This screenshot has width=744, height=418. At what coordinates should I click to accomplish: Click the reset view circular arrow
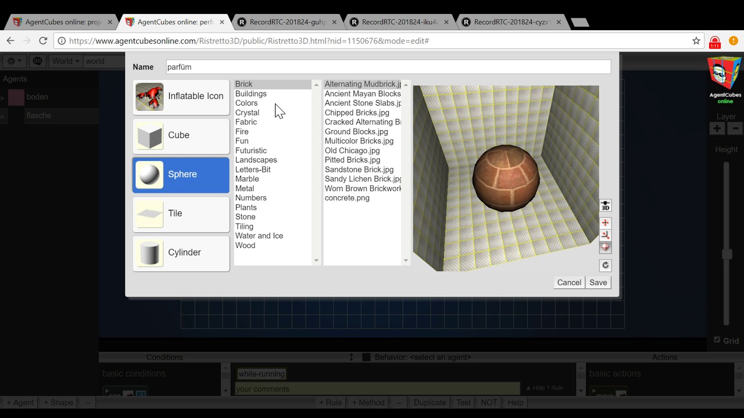[605, 265]
